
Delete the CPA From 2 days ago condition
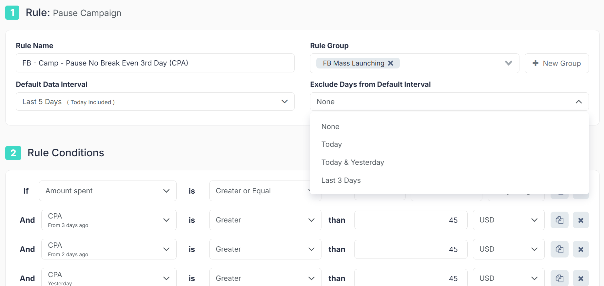[x=581, y=249]
